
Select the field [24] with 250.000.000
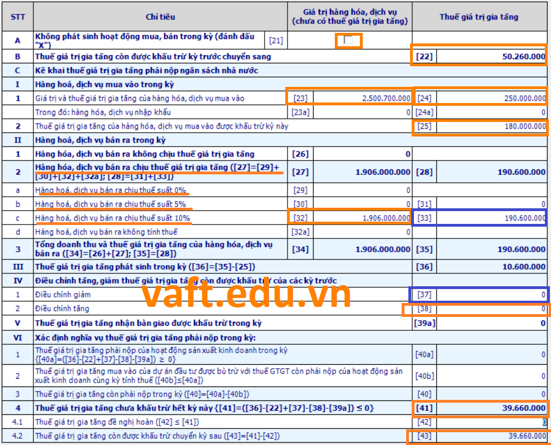(x=491, y=98)
